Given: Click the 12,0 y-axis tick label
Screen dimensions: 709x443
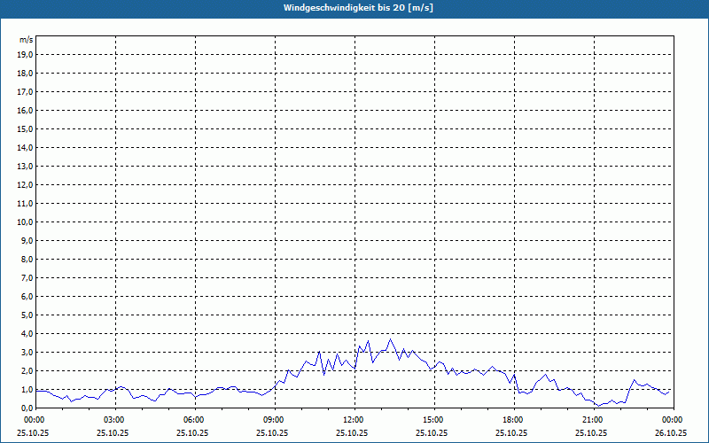Looking at the screenshot, I should [x=25, y=185].
